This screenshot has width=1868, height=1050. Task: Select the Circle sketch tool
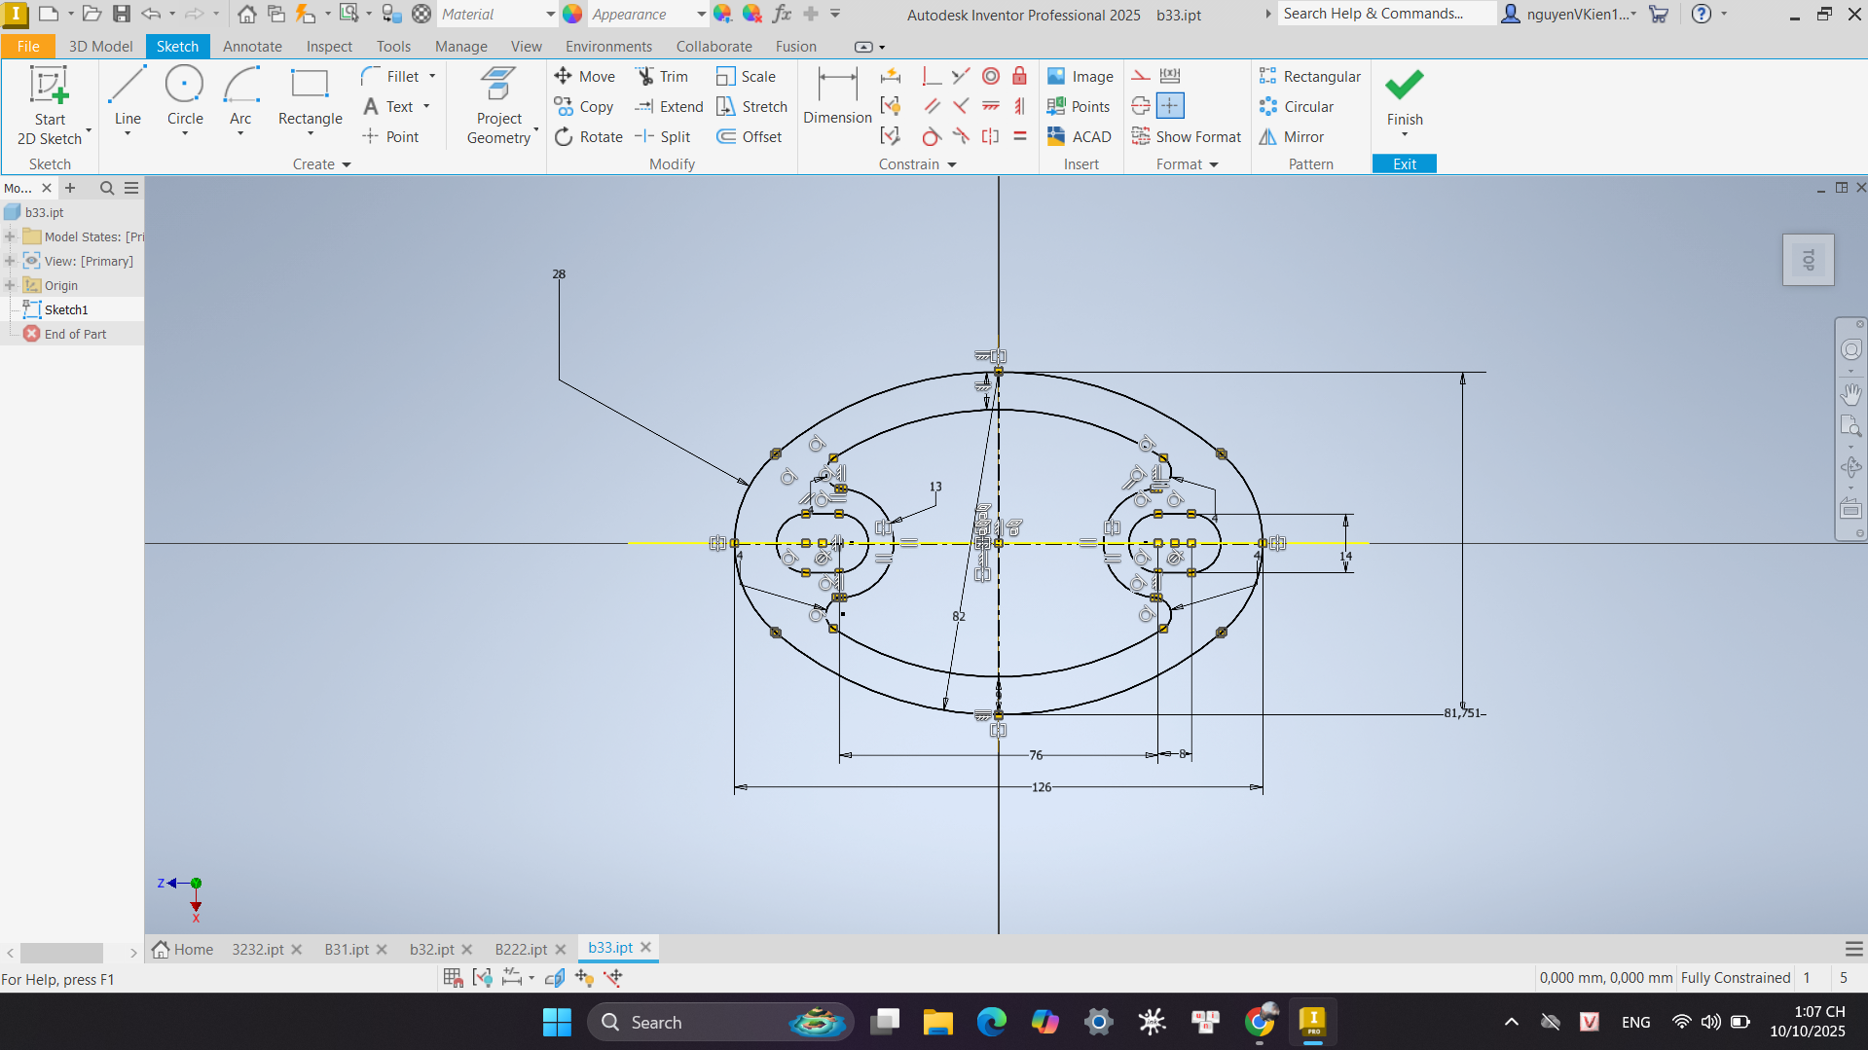click(185, 95)
